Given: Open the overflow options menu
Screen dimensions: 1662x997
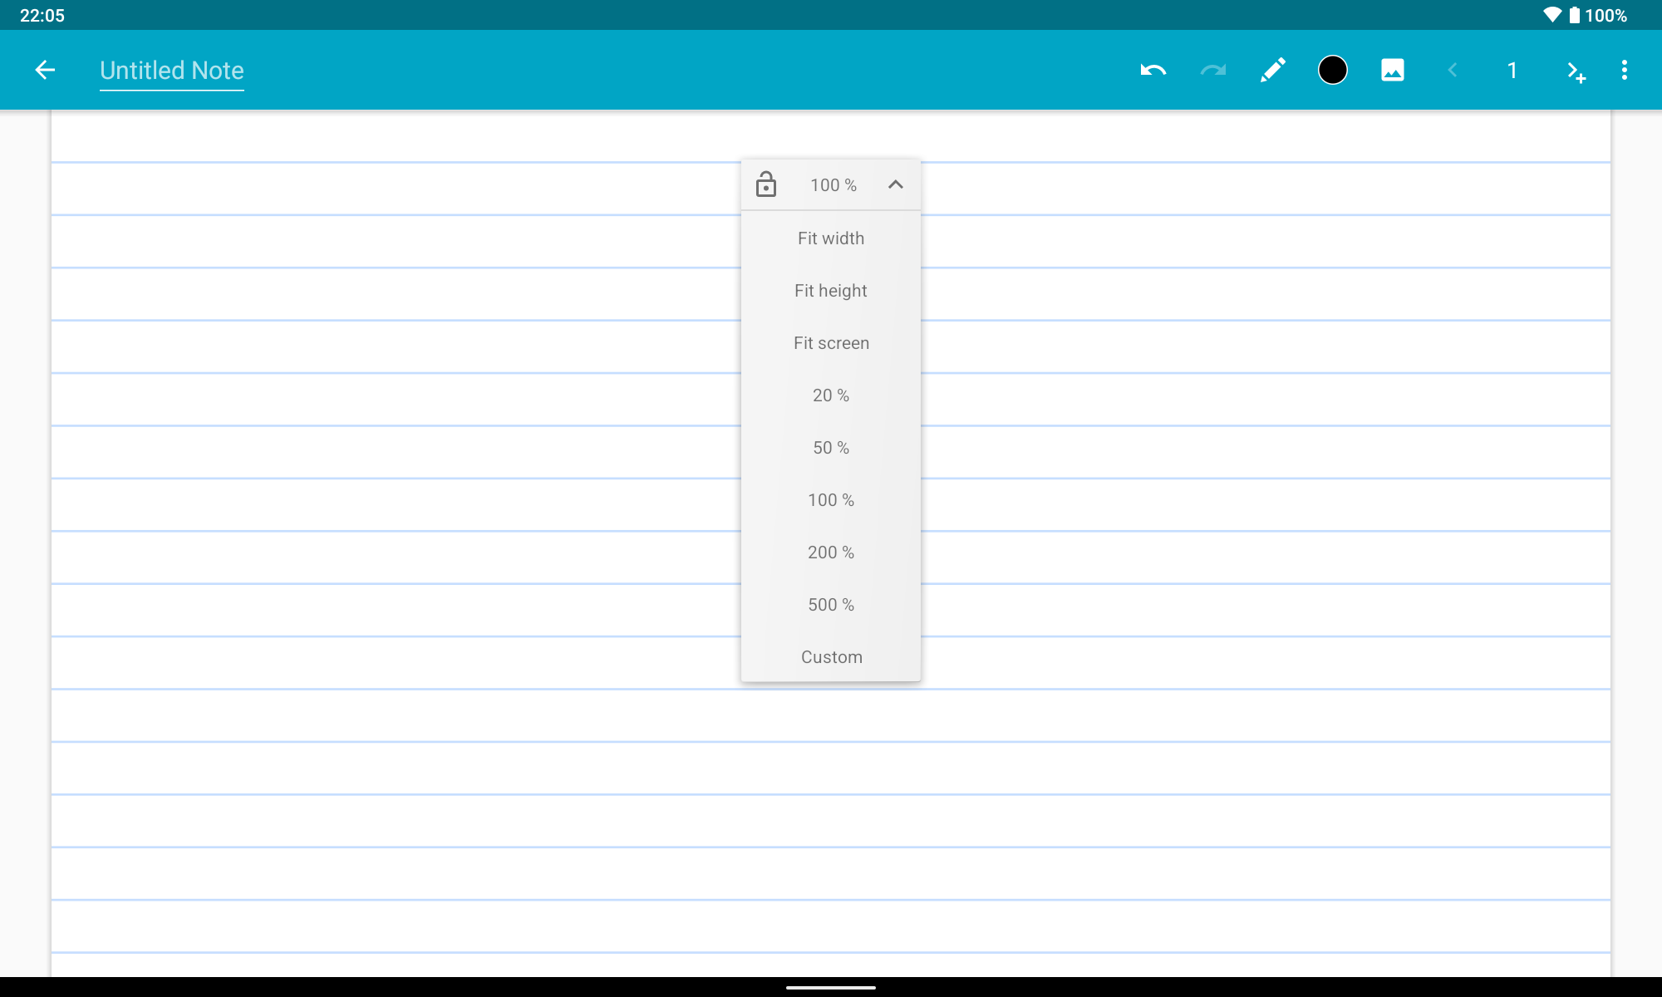Looking at the screenshot, I should (1625, 70).
